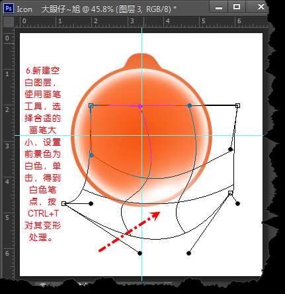Click the number 3 on horizontal ruler

[132, 21]
